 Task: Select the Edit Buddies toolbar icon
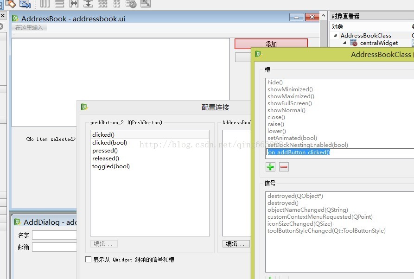(11, 3)
